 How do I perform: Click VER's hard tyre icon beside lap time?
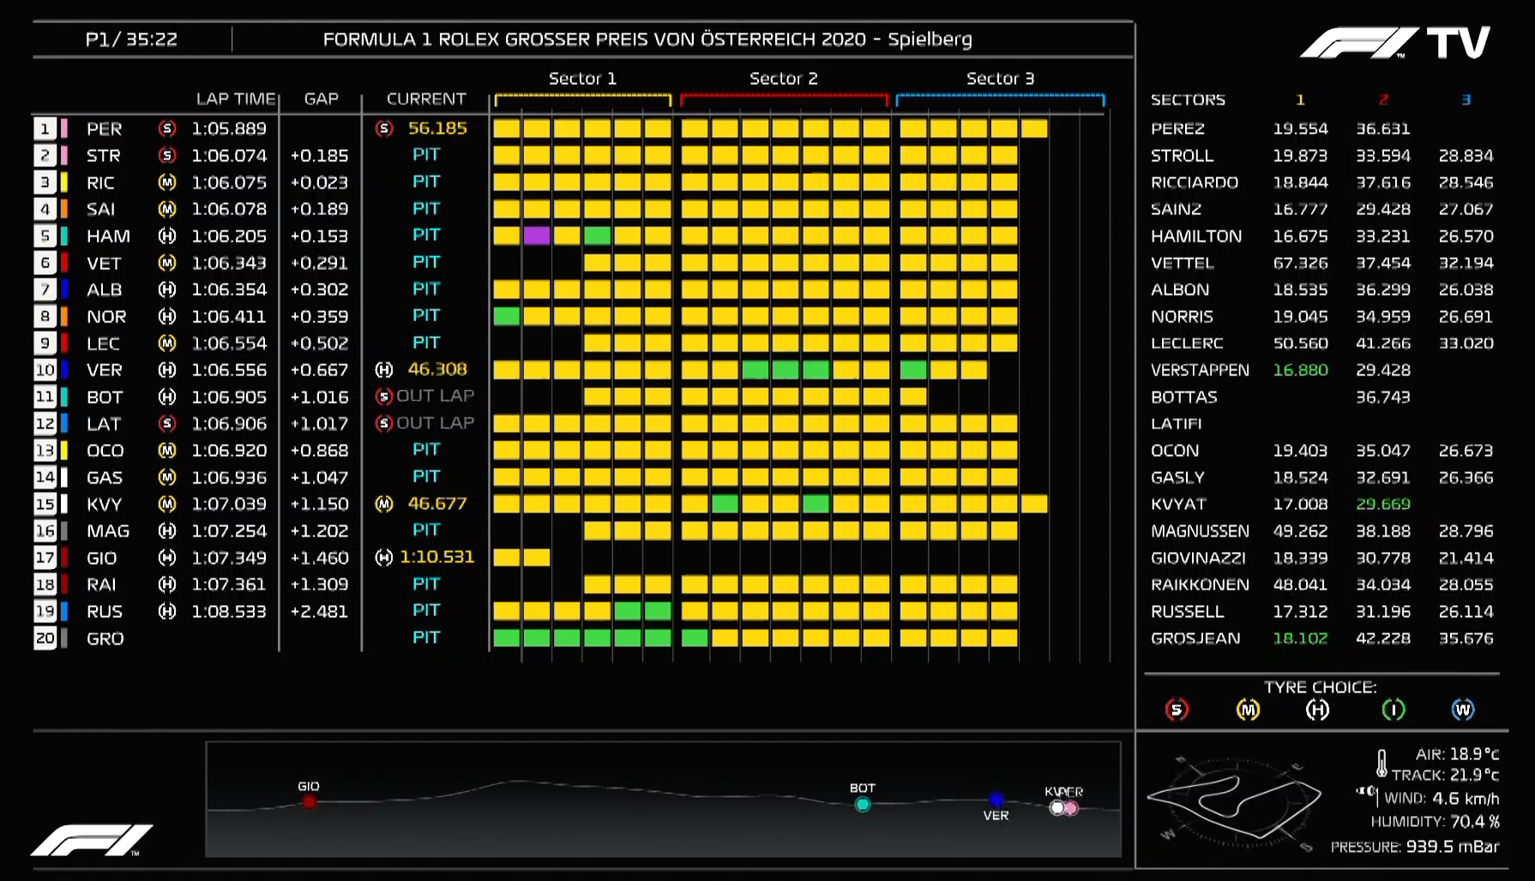[167, 370]
